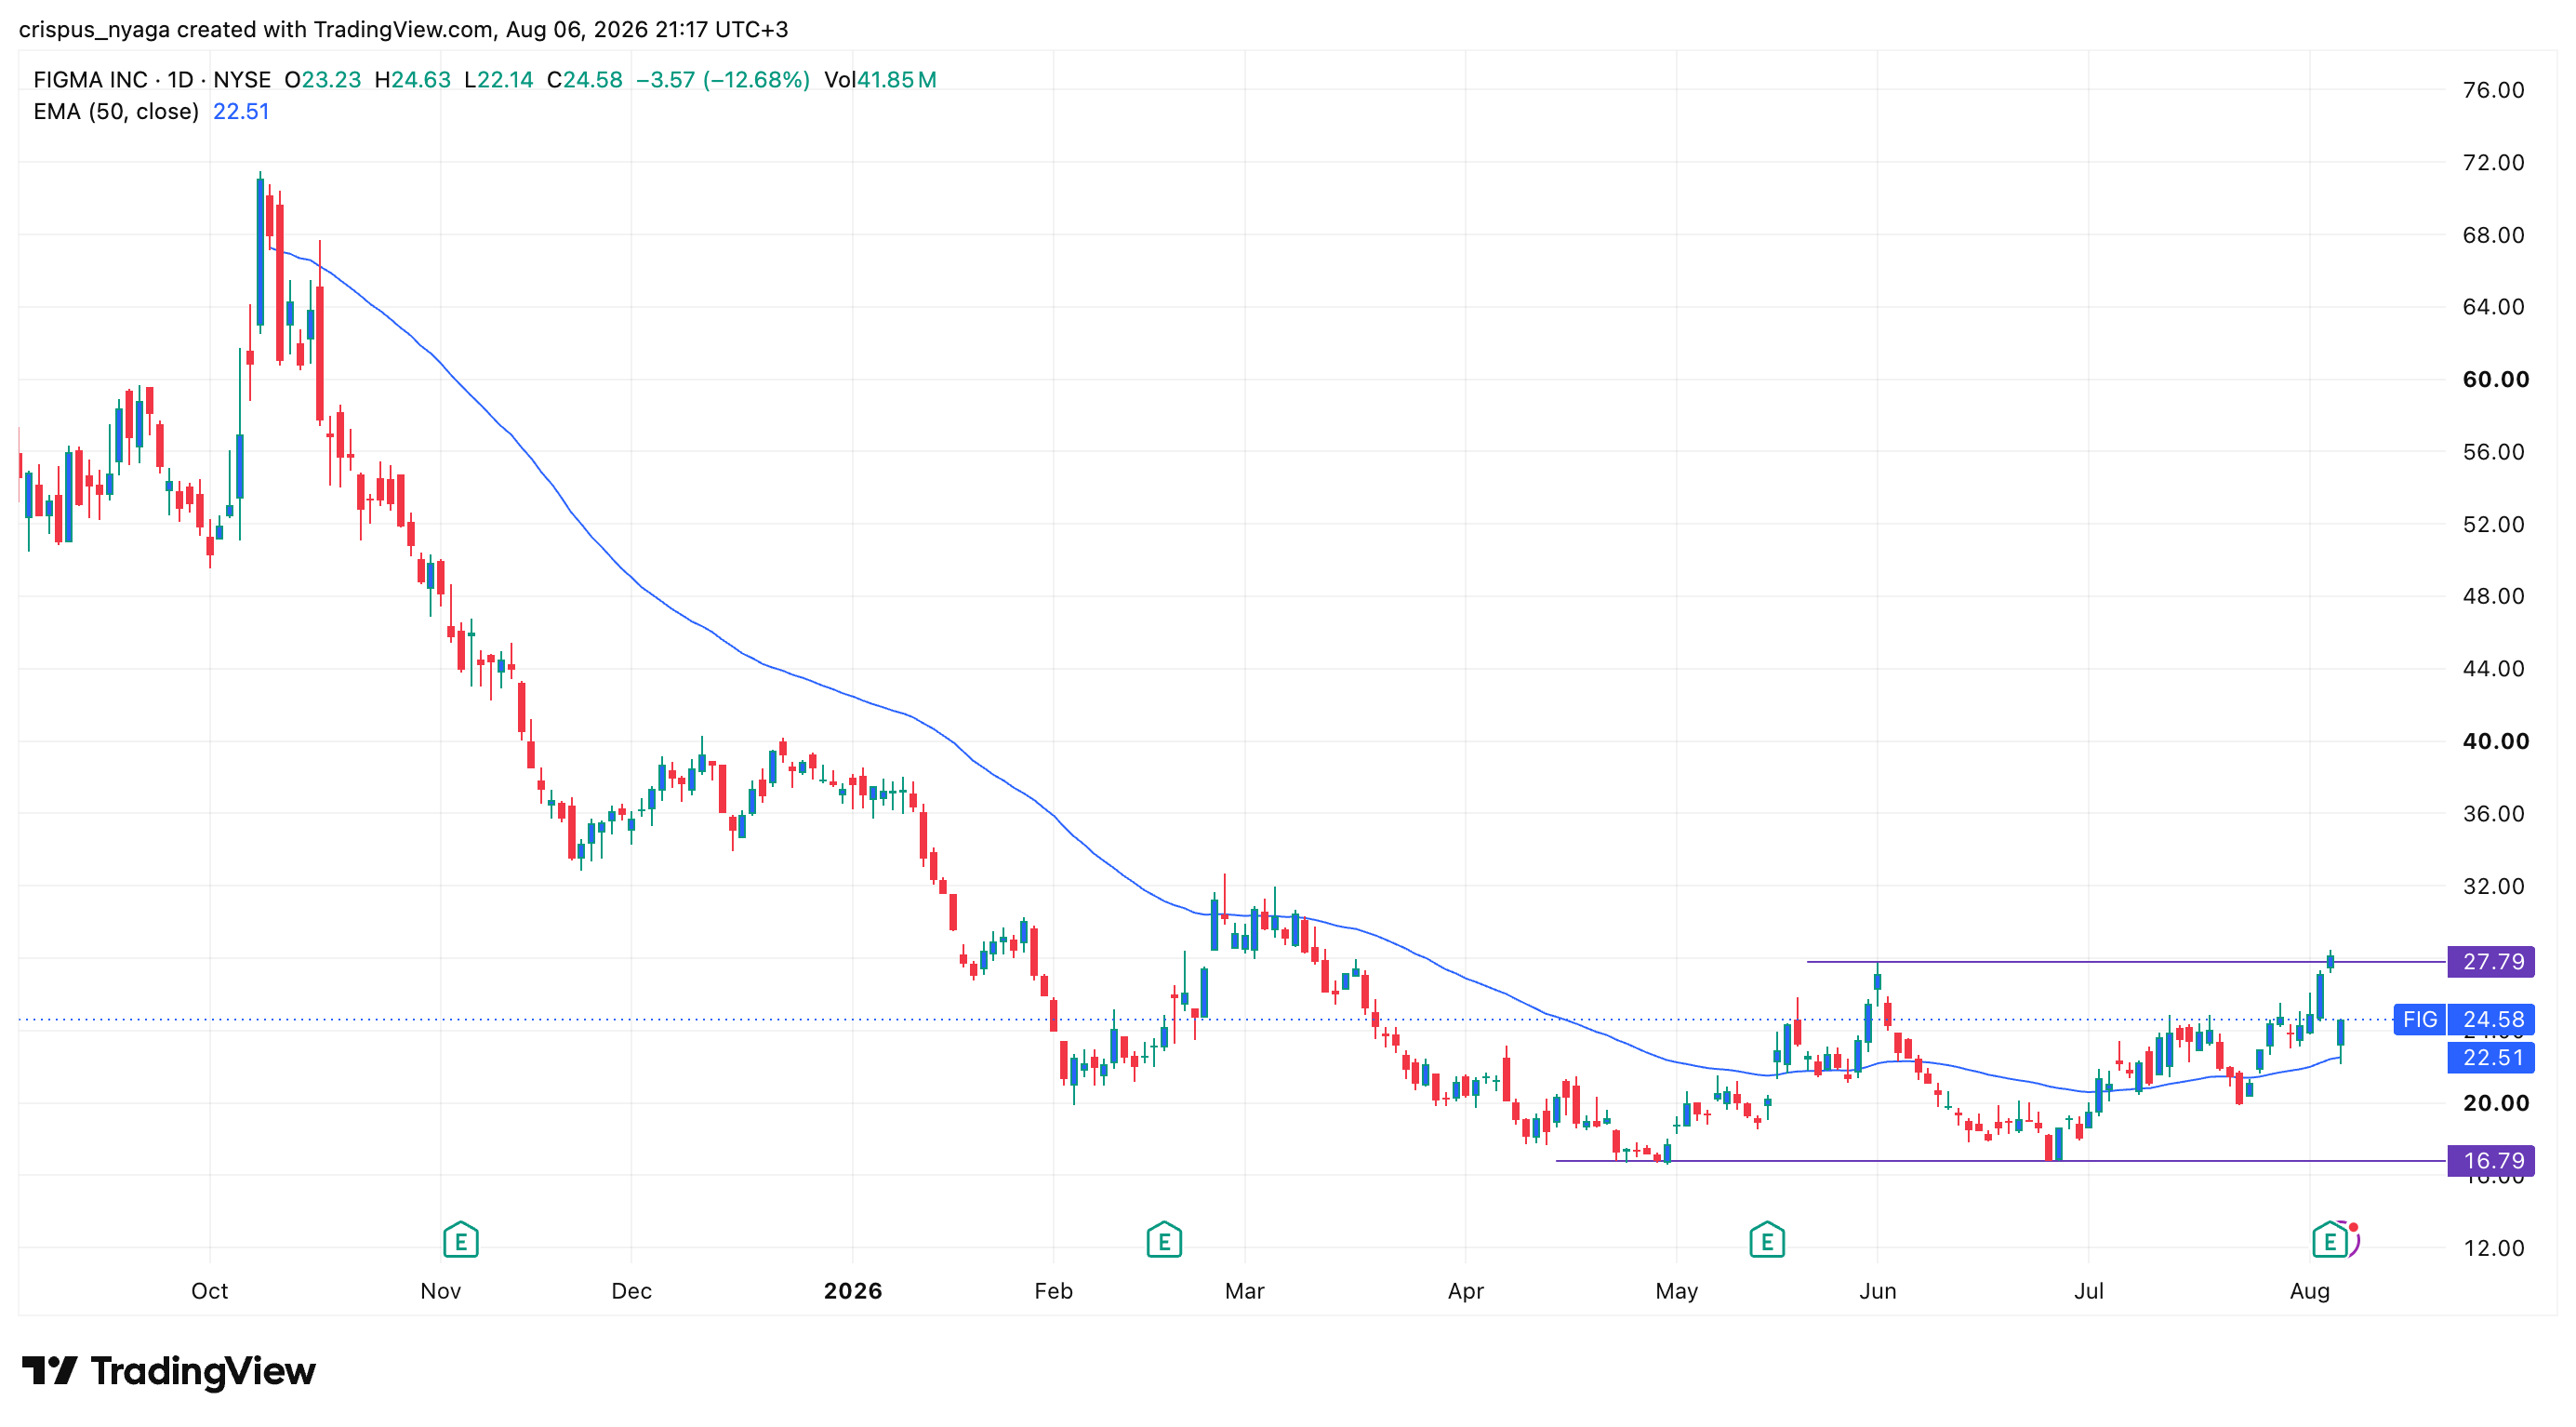Click the 36.00 price axis label
Viewport: 2576px width, 1427px height.
2493,813
